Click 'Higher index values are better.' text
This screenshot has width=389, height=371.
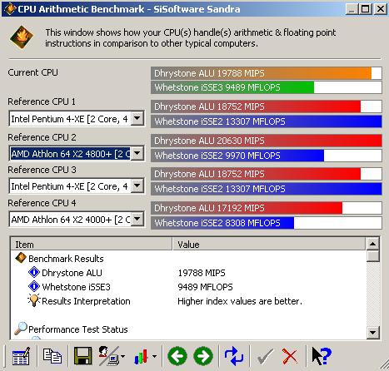click(240, 301)
